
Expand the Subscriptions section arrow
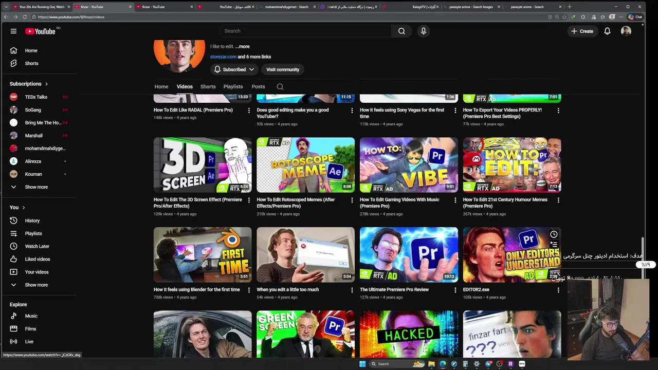pyautogui.click(x=46, y=84)
